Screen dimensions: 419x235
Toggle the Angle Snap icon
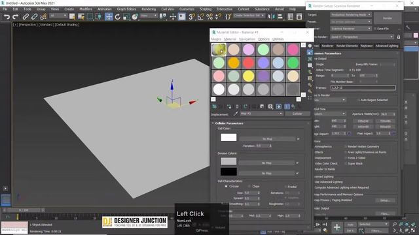pos(200,17)
